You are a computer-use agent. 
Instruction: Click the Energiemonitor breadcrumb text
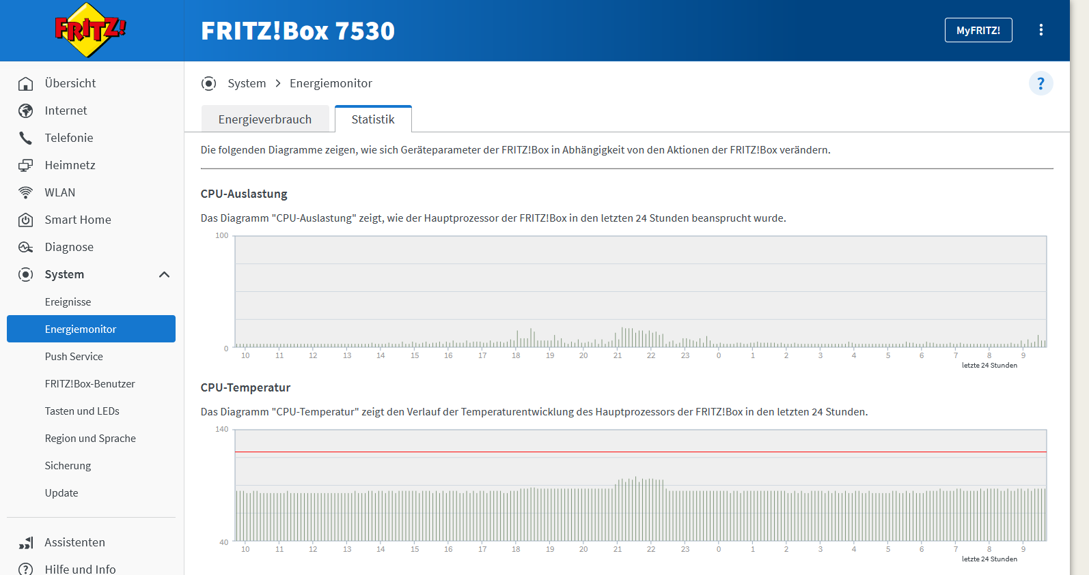(x=331, y=83)
